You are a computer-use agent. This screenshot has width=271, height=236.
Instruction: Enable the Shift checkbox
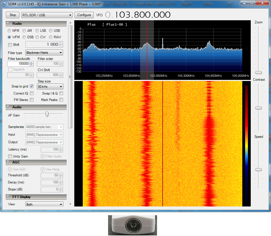pyautogui.click(x=10, y=45)
